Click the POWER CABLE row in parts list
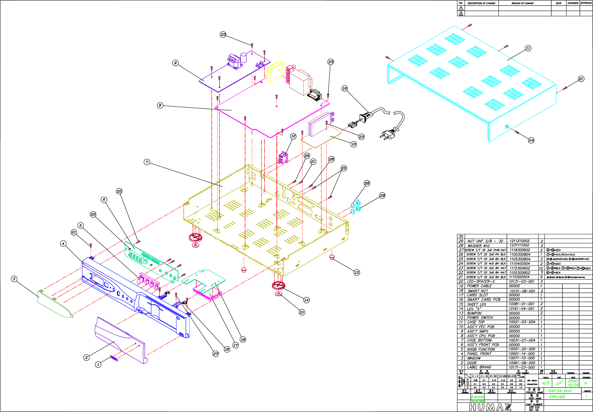The width and height of the screenshot is (593, 412). pos(479,286)
